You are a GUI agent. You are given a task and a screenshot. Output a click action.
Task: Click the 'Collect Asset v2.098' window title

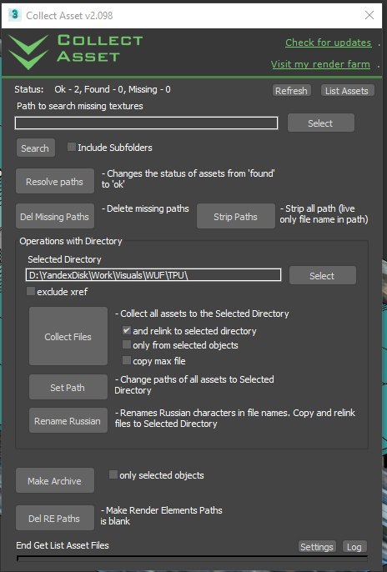pos(69,15)
